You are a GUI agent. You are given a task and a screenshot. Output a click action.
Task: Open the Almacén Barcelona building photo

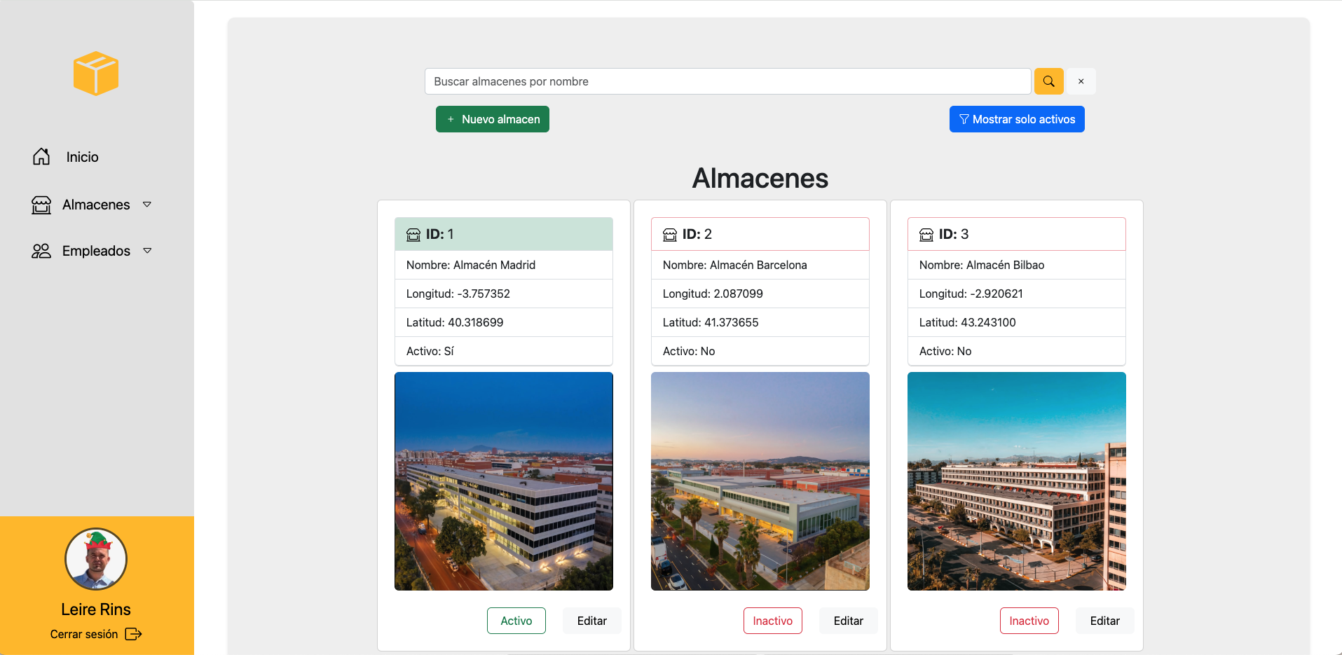pos(760,481)
